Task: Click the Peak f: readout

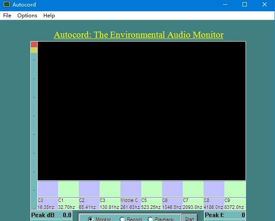Action: 225,215
